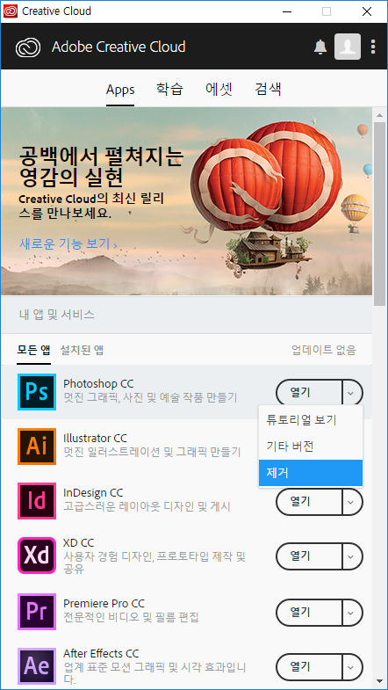Click the 업데이트 없음 status text

click(324, 351)
